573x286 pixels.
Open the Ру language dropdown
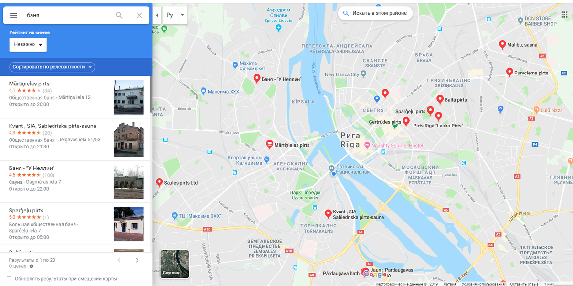175,15
